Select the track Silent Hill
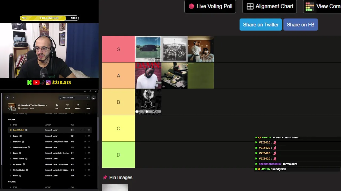The width and height of the screenshot is (341, 191). pyautogui.click(x=17, y=142)
